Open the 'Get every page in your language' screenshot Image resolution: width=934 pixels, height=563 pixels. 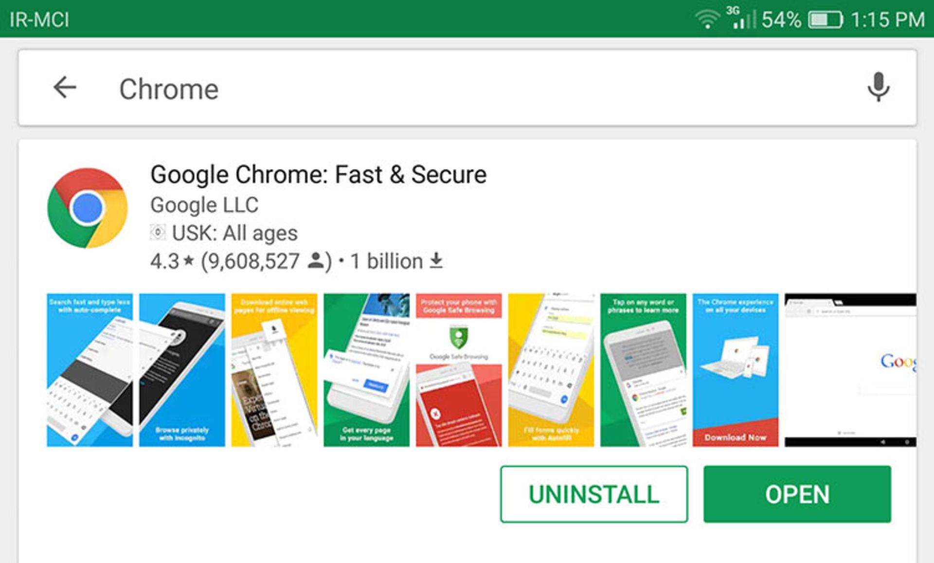click(366, 368)
